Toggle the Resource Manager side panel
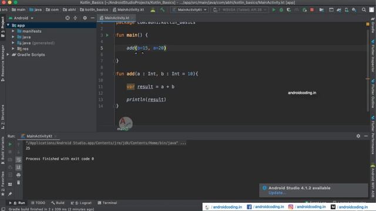Image resolution: width=376 pixels, height=211 pixels. tap(2, 63)
